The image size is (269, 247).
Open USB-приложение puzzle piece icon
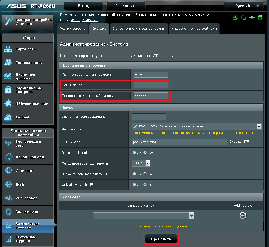(8, 103)
